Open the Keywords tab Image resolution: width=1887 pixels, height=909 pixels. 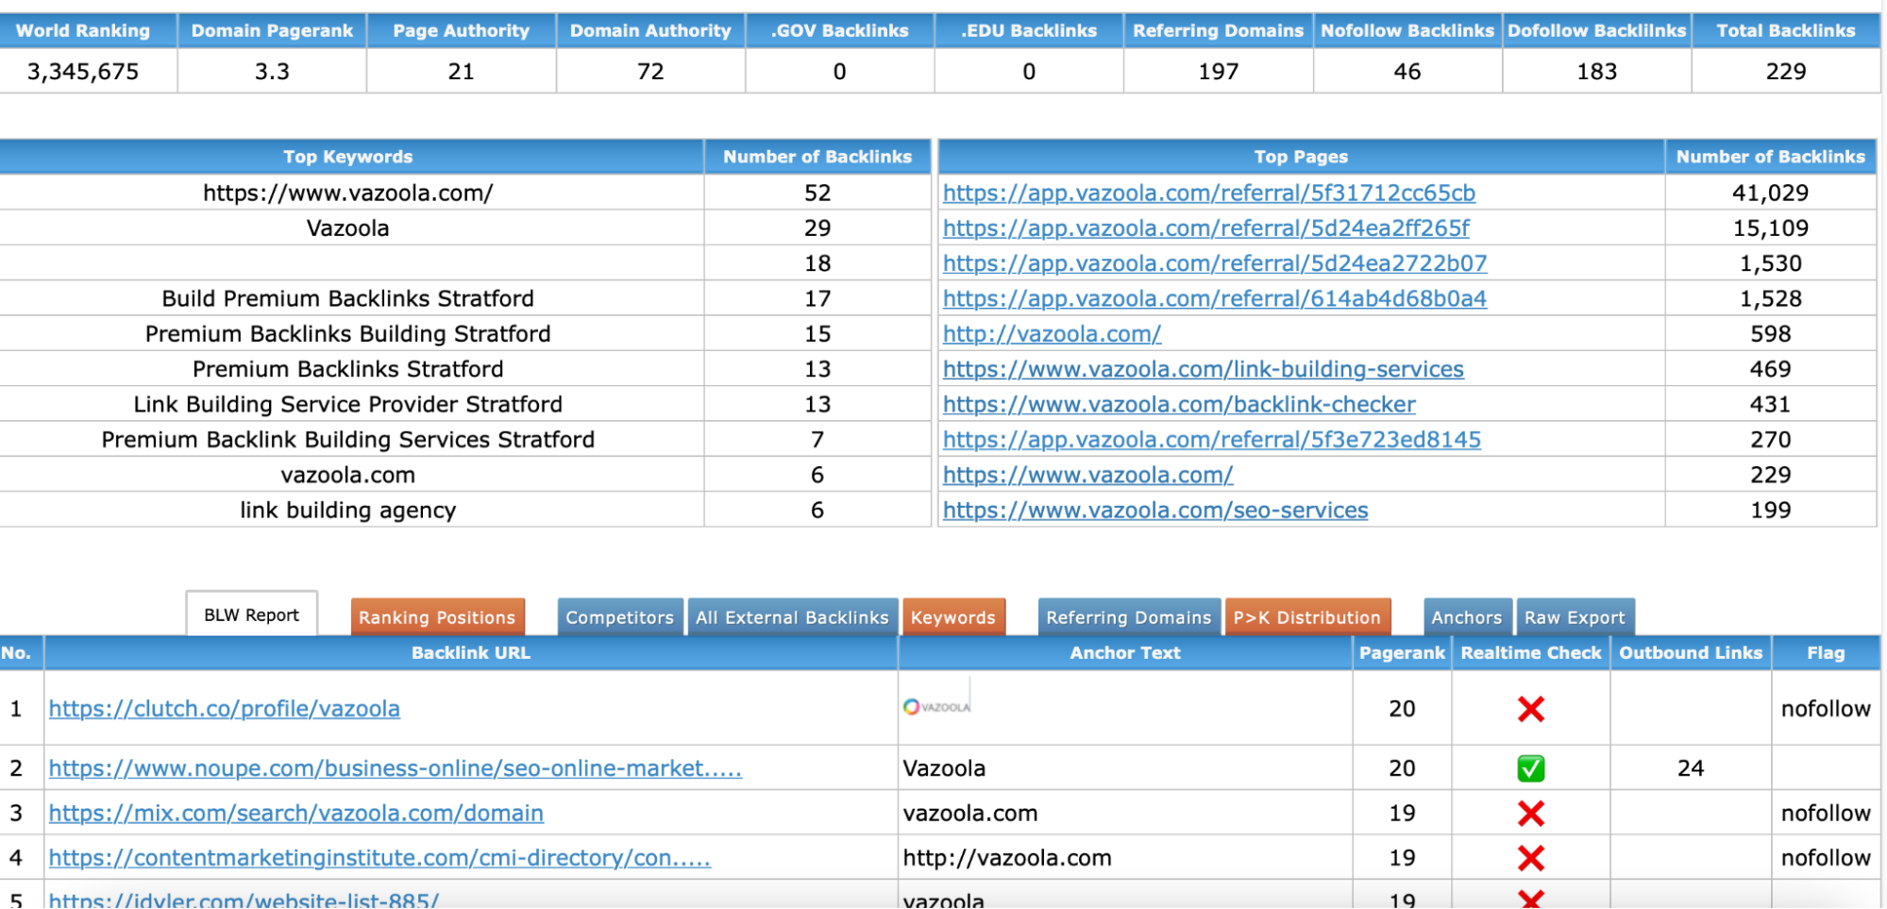(953, 617)
